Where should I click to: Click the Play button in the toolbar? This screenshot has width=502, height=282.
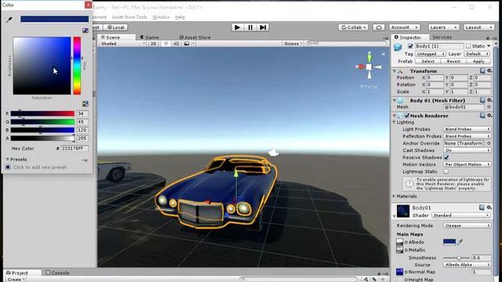[237, 27]
